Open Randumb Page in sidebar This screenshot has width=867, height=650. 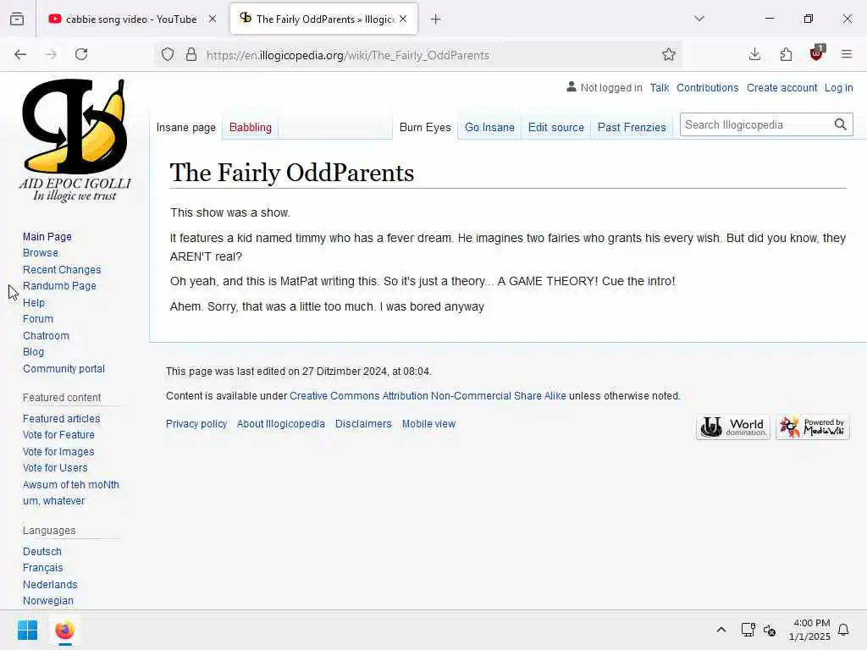(x=60, y=286)
